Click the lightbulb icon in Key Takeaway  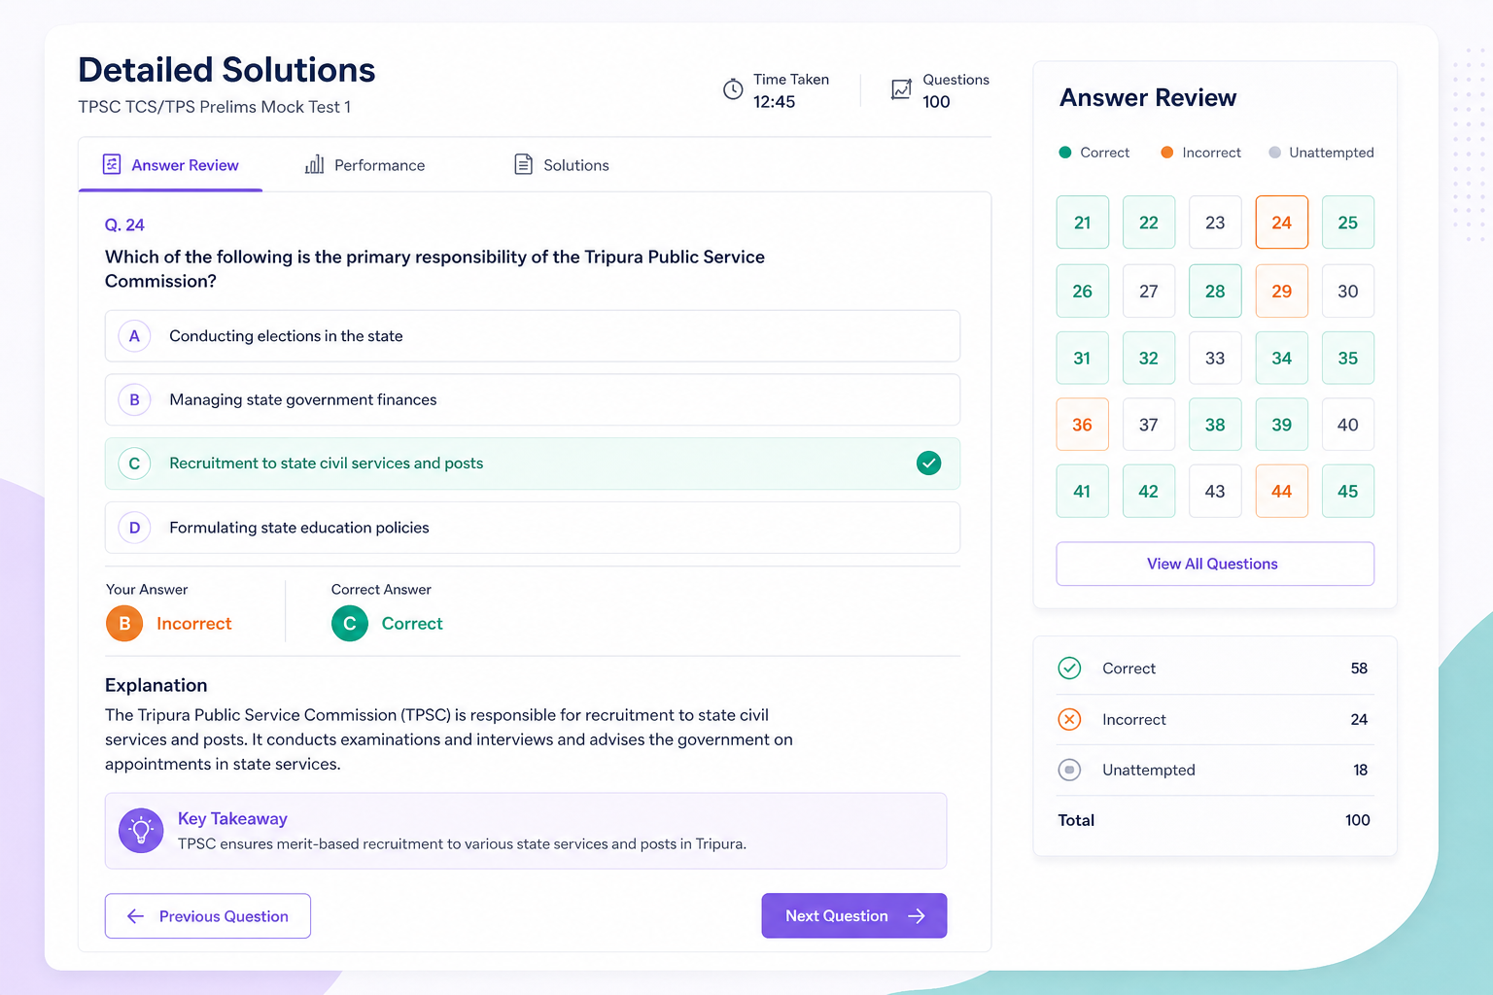(x=141, y=831)
